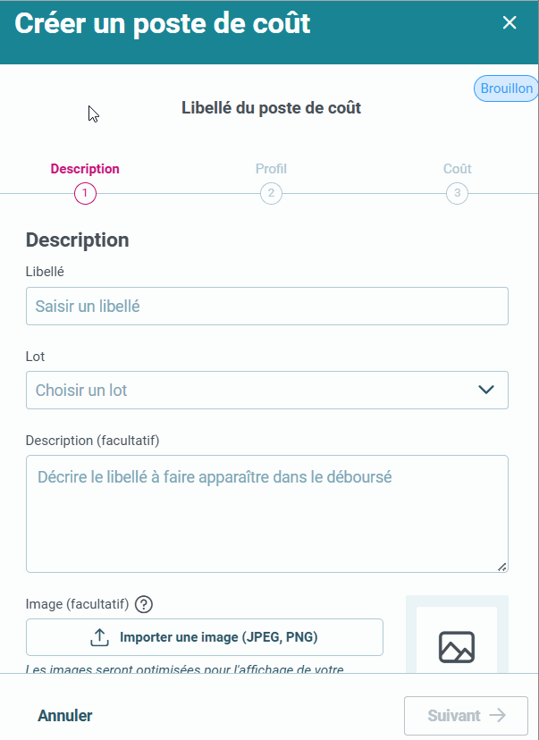Screen dimensions: 539x740
Task: Click the help question mark icon next to Image
Action: [143, 604]
